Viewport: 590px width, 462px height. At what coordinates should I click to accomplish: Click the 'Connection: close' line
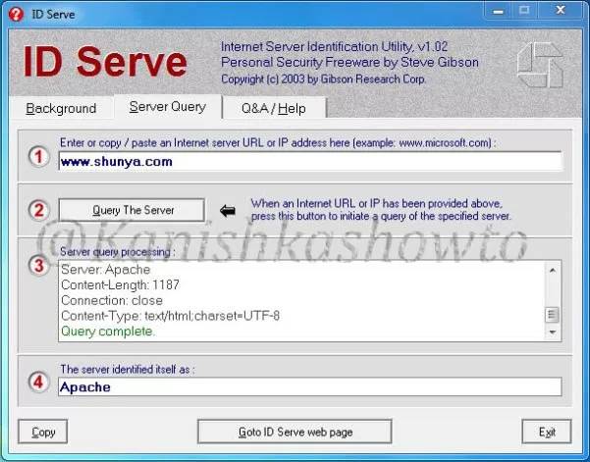click(112, 300)
